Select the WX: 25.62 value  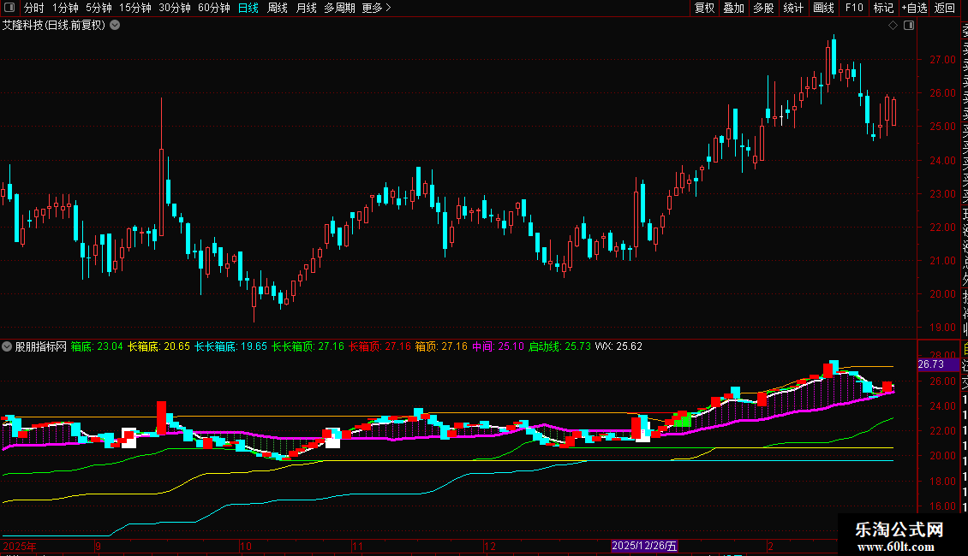(618, 346)
